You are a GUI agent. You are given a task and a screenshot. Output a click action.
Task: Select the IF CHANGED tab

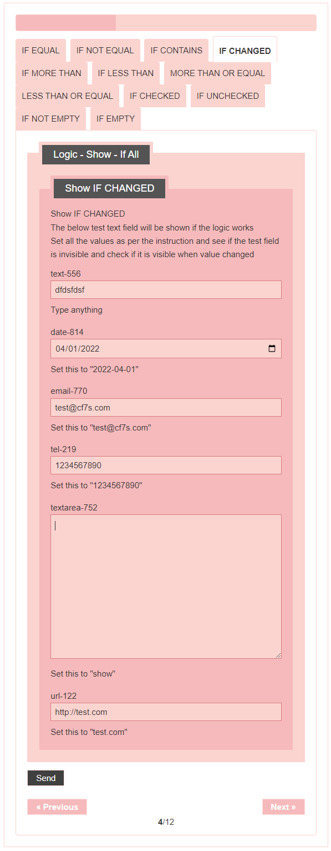click(245, 51)
